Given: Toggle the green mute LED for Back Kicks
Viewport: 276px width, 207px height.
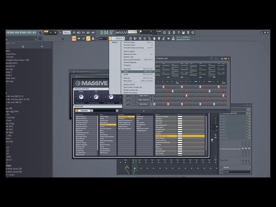Looking at the screenshot, I should pos(125,104).
